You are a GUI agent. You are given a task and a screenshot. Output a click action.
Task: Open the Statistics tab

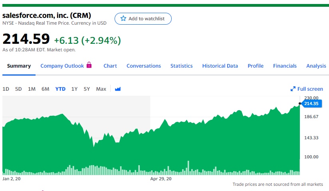[182, 66]
